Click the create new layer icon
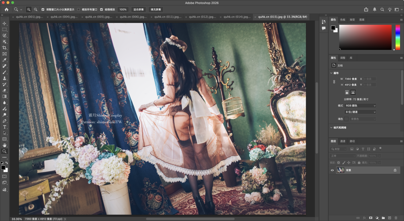Viewport: 404px width, 221px height. (x=389, y=218)
